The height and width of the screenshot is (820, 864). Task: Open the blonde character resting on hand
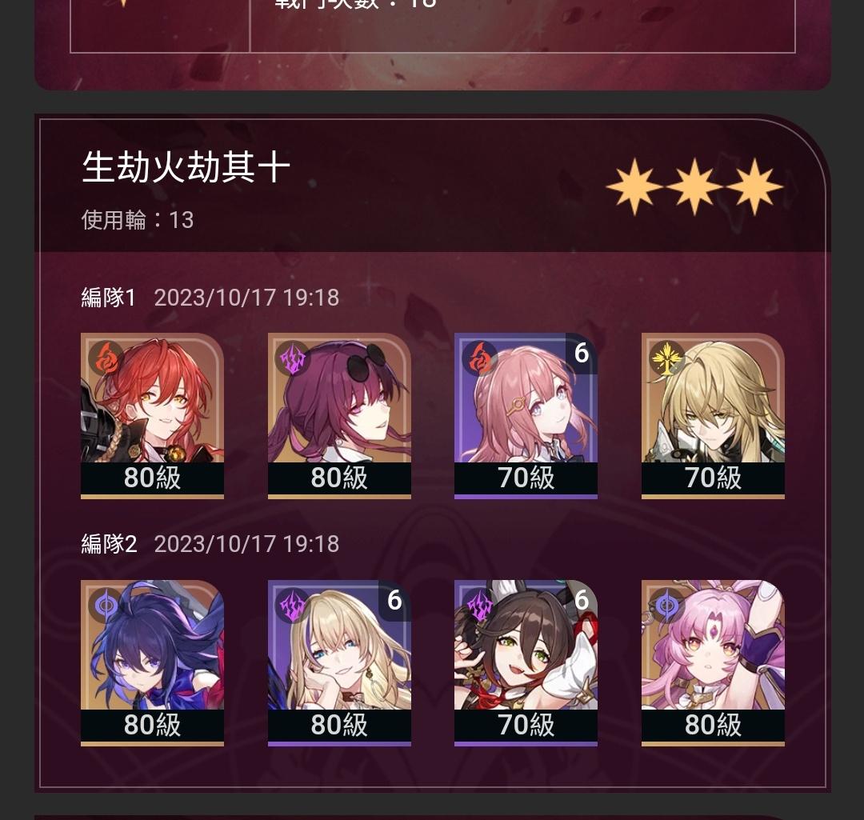tap(339, 663)
